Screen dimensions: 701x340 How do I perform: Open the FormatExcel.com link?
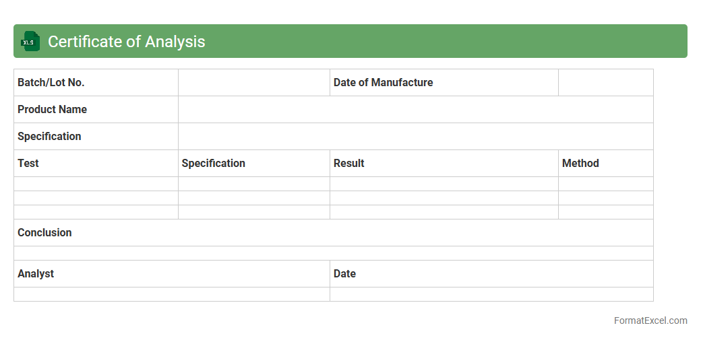click(650, 320)
